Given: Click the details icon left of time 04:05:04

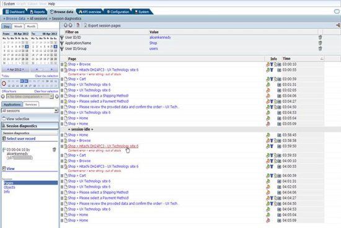Looking at the screenshot, I should pos(279,215).
